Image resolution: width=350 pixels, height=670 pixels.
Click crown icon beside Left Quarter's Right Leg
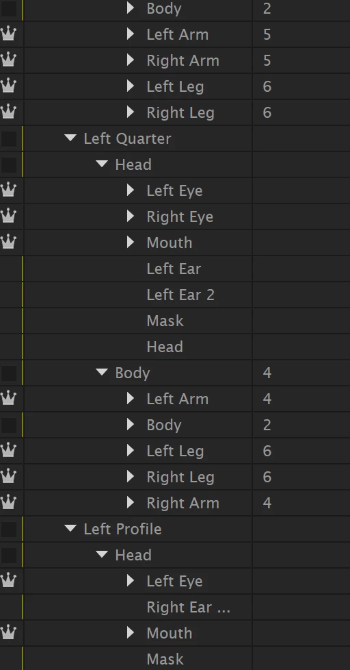[x=8, y=477]
